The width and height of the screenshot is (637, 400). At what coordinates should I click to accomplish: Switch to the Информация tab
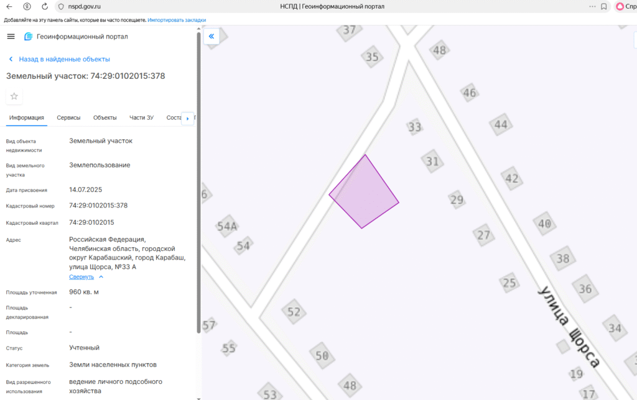point(26,117)
